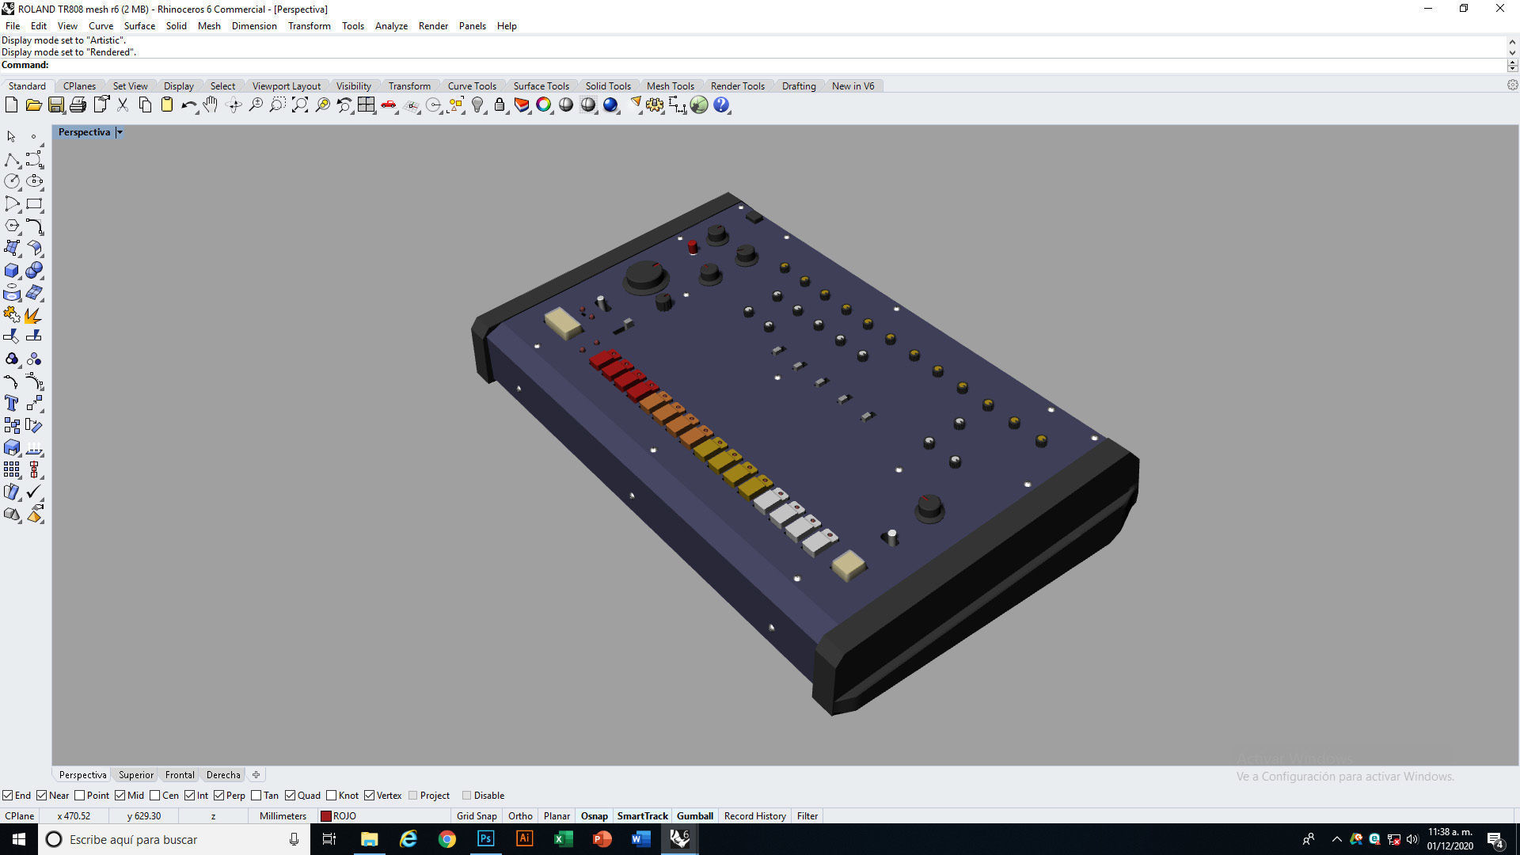Print using the printer icon
The image size is (1520, 855).
point(78,104)
